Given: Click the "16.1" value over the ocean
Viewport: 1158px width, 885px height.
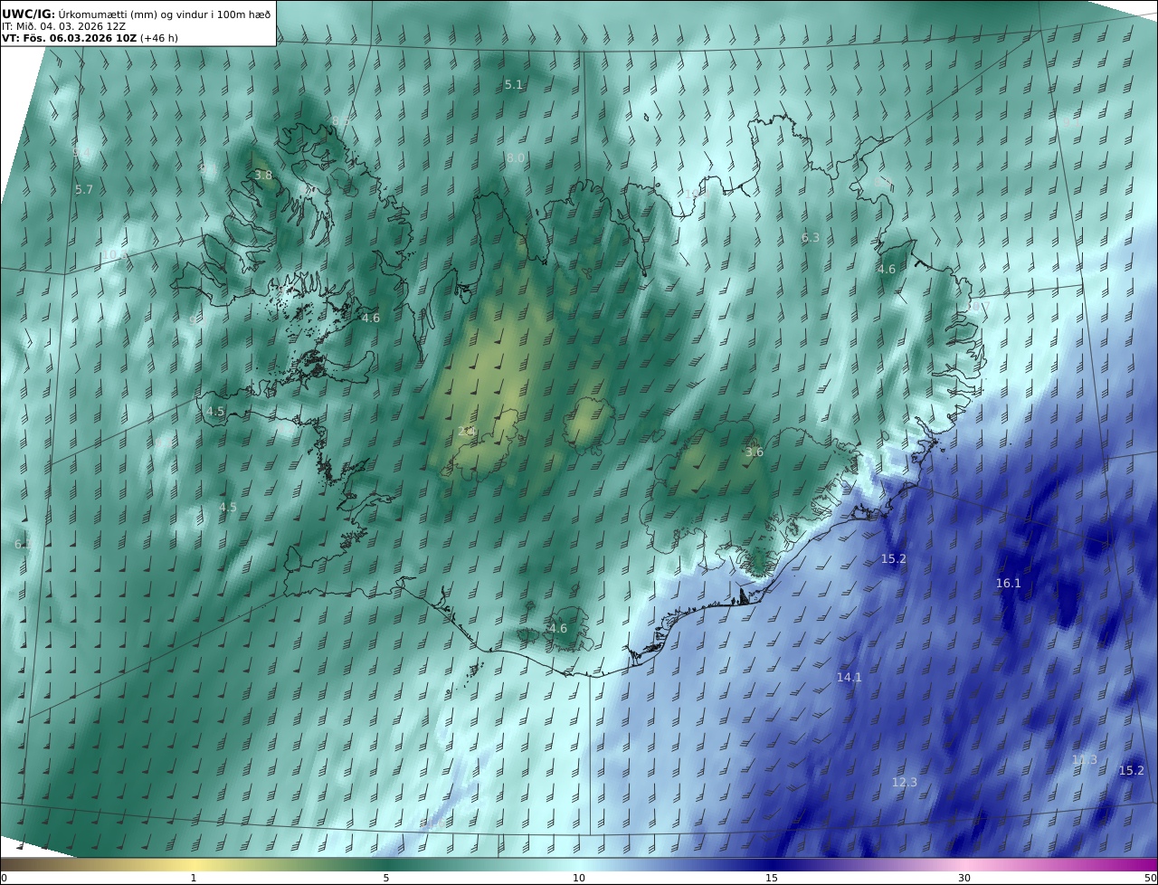Looking at the screenshot, I should pos(1009,583).
